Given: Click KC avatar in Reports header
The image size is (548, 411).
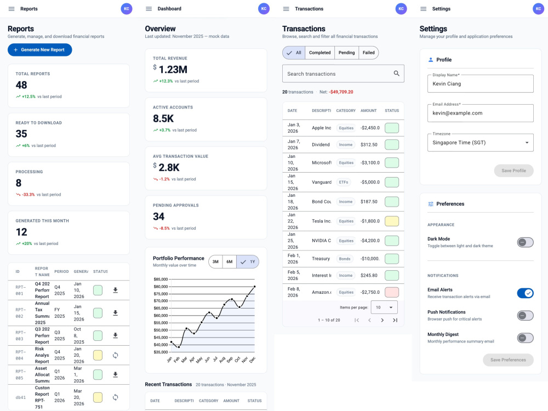Looking at the screenshot, I should click(x=127, y=9).
